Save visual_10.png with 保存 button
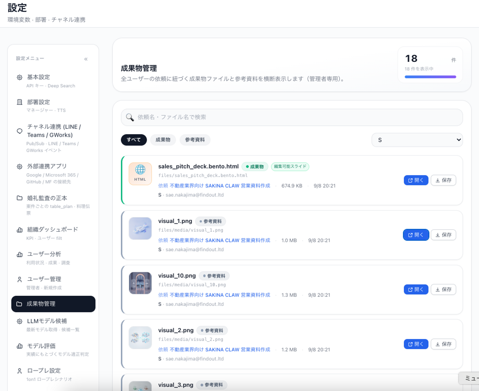 pyautogui.click(x=443, y=290)
